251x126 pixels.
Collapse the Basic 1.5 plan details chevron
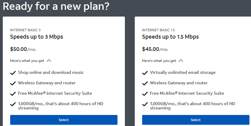181,61
